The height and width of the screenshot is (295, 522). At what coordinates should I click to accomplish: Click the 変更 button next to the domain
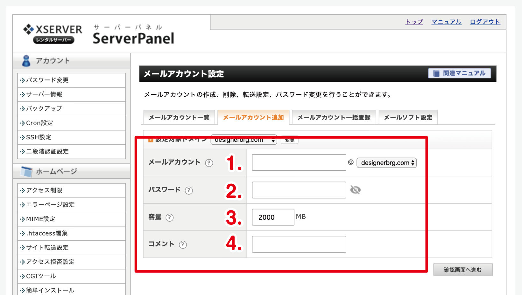click(289, 140)
